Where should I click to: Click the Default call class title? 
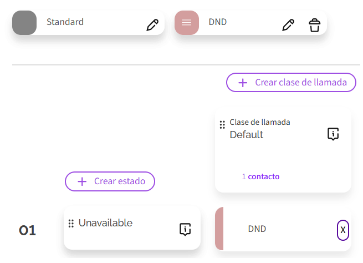(247, 135)
